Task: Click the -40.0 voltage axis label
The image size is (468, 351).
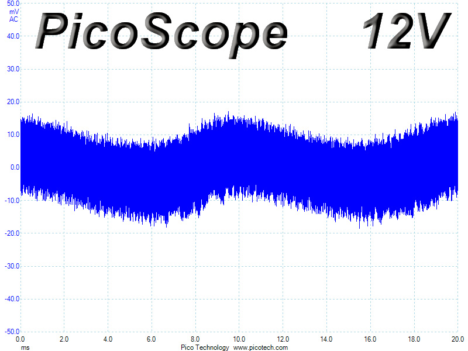Action: click(12, 299)
